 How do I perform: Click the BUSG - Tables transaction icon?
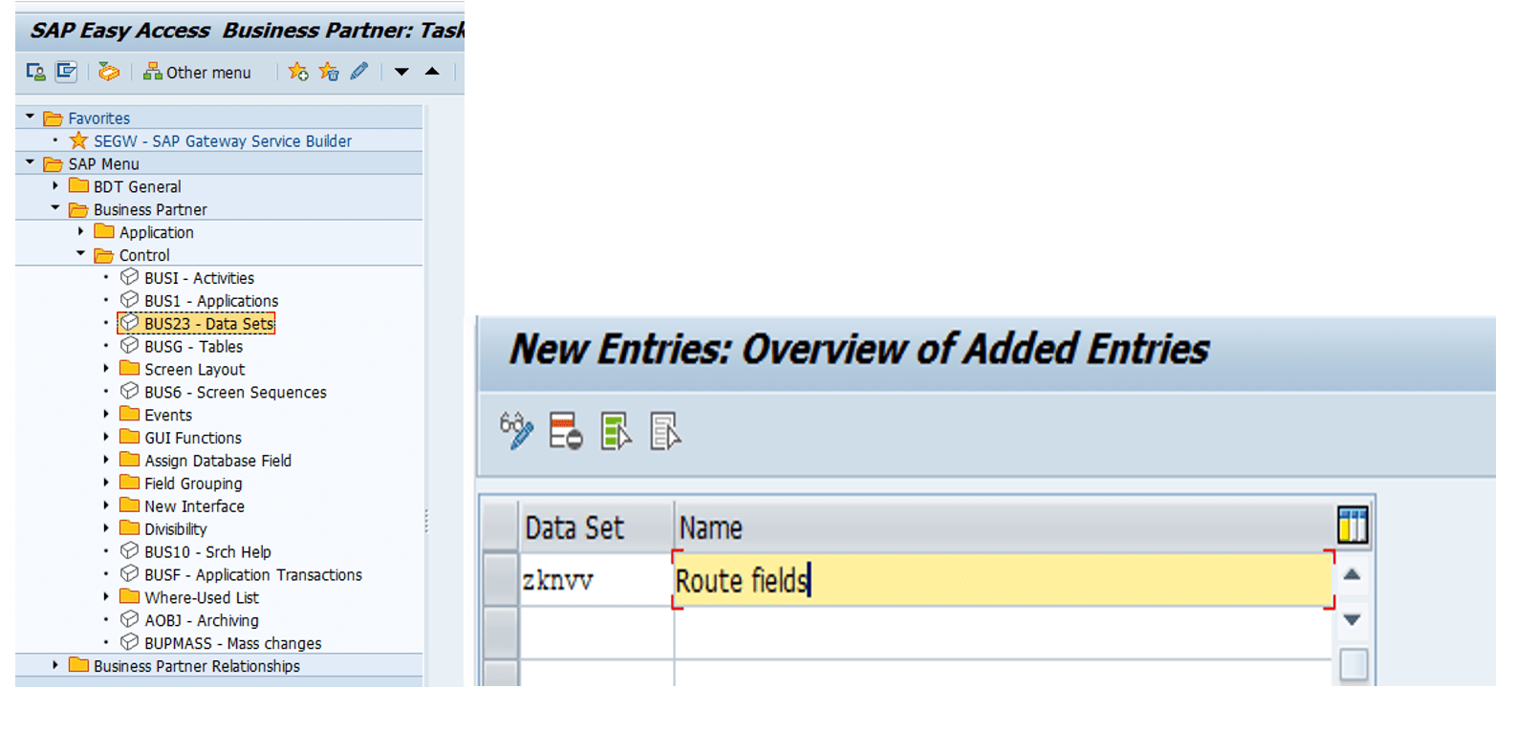pyautogui.click(x=129, y=346)
